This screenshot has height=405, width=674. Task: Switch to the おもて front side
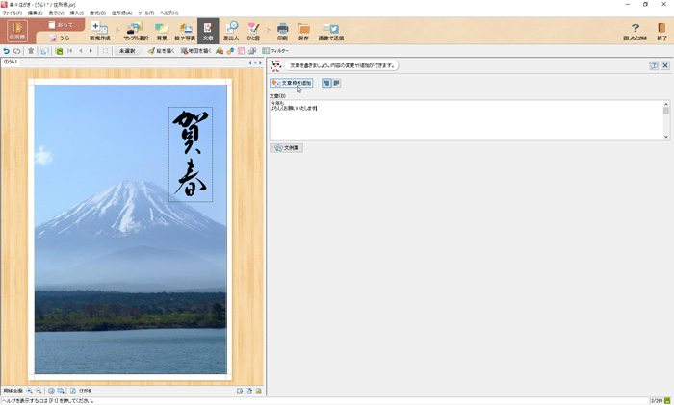(61, 24)
